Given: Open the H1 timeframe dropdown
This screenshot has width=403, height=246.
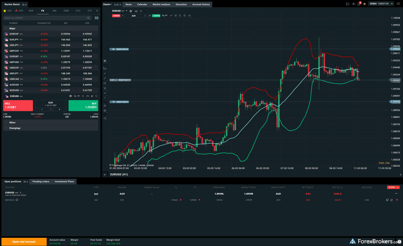Looking at the screenshot, I should [138, 11].
